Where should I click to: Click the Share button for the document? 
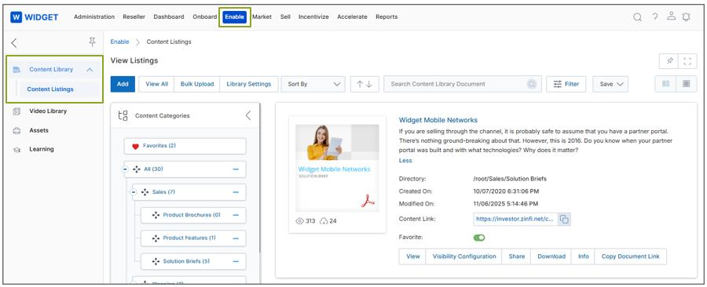[x=516, y=256]
